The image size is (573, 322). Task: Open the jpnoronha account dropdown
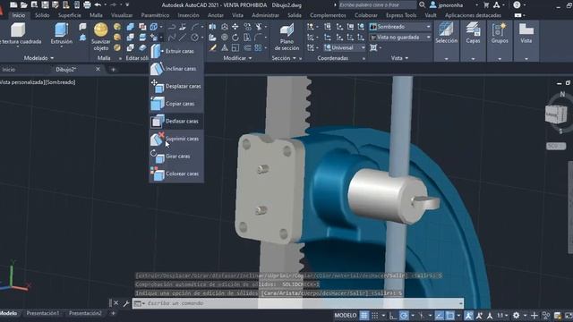click(453, 5)
